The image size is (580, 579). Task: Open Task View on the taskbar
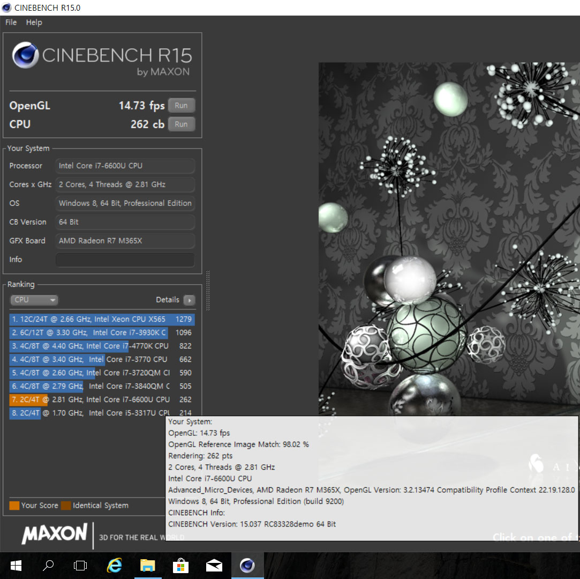80,566
